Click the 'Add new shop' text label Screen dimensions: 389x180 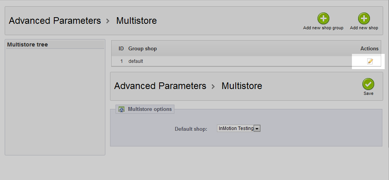(x=364, y=28)
